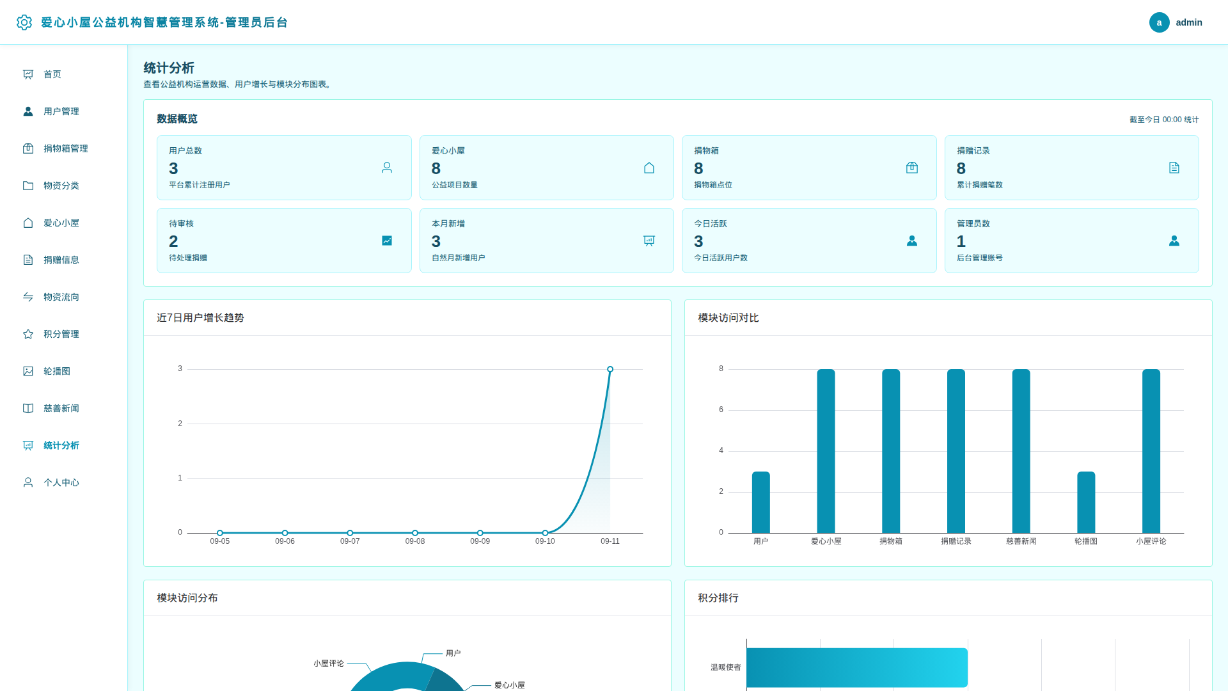This screenshot has width=1228, height=691.
Task: Click the 小屋评论 bar in 模块访问对比 chart
Action: (1151, 451)
